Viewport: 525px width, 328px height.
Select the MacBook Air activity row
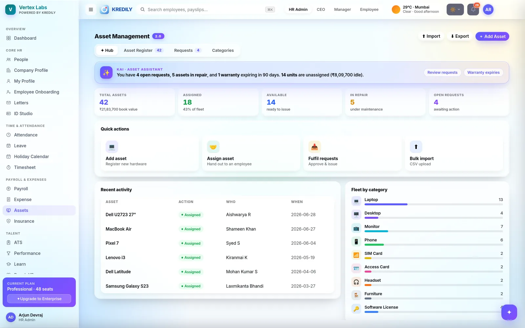[x=218, y=229]
